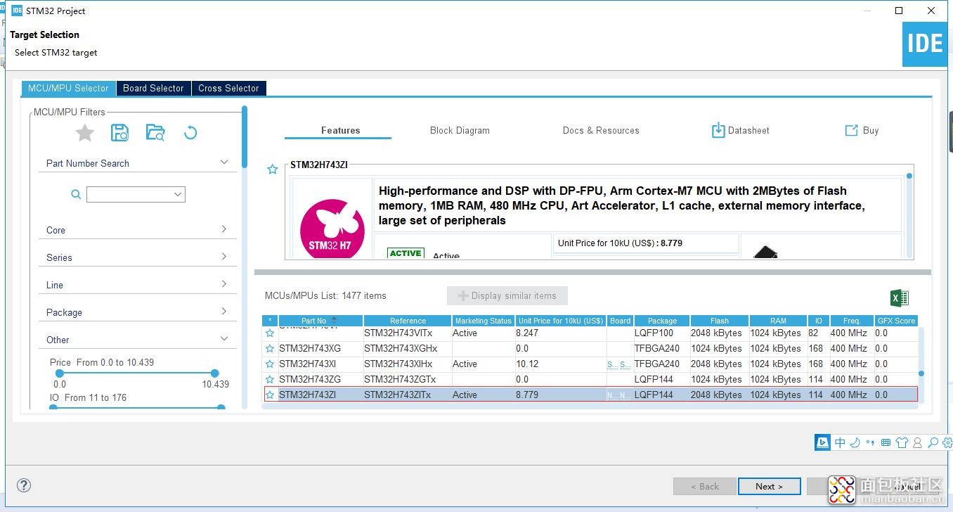Expand the Line filter
953x512 pixels.
point(224,284)
